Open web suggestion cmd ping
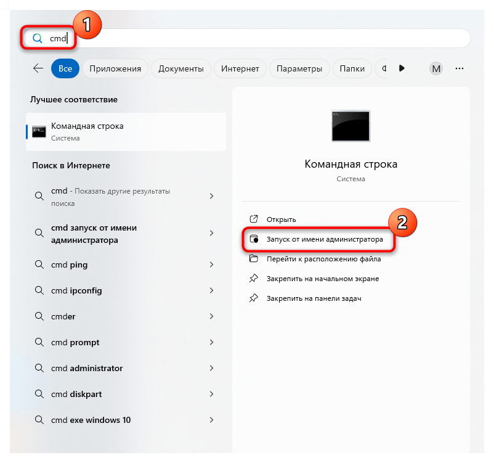The image size is (494, 463). pyautogui.click(x=126, y=264)
